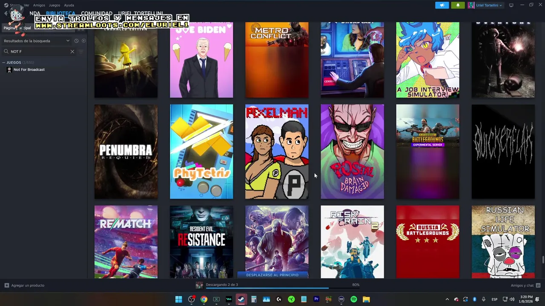This screenshot has height=306, width=545.
Task: Open the Battlegrounds Experimental Server cover
Action: (427, 152)
